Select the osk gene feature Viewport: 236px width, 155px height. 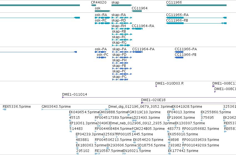click(103, 11)
